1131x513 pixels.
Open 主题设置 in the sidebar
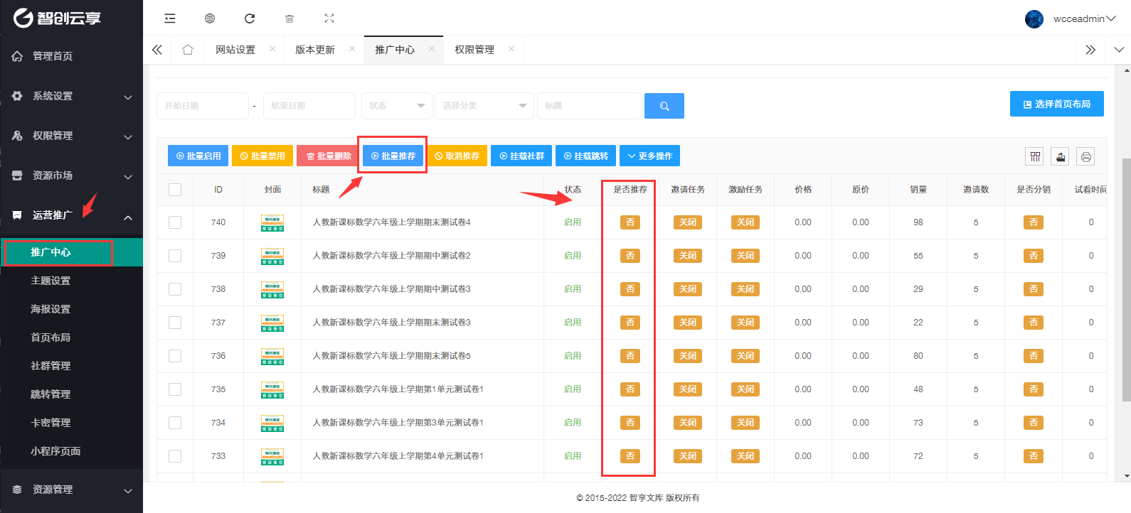[51, 281]
